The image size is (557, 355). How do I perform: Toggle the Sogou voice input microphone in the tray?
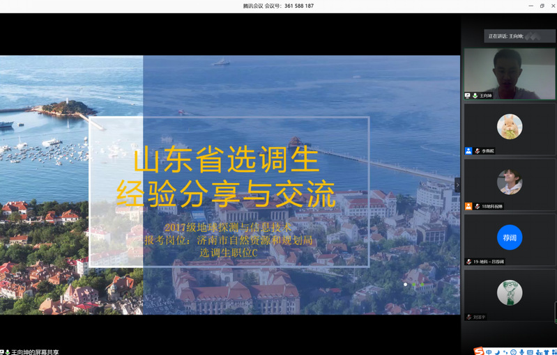pos(521,352)
